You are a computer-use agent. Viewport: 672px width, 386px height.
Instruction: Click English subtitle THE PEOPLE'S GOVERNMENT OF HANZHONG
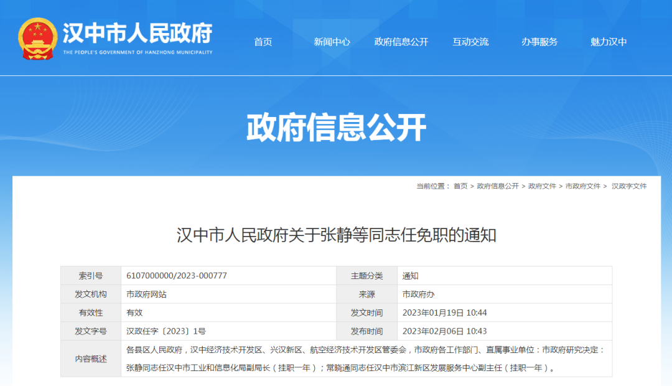tap(138, 52)
